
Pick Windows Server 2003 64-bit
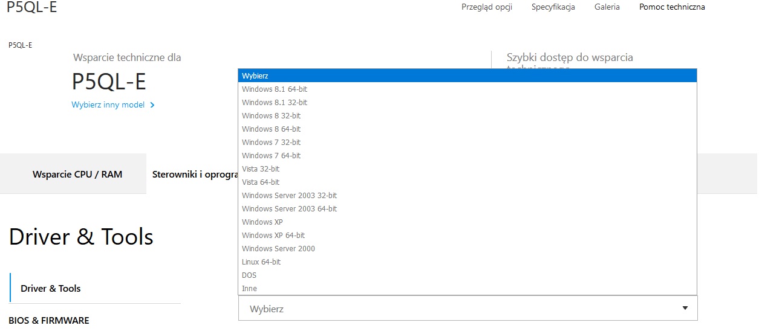(467, 208)
